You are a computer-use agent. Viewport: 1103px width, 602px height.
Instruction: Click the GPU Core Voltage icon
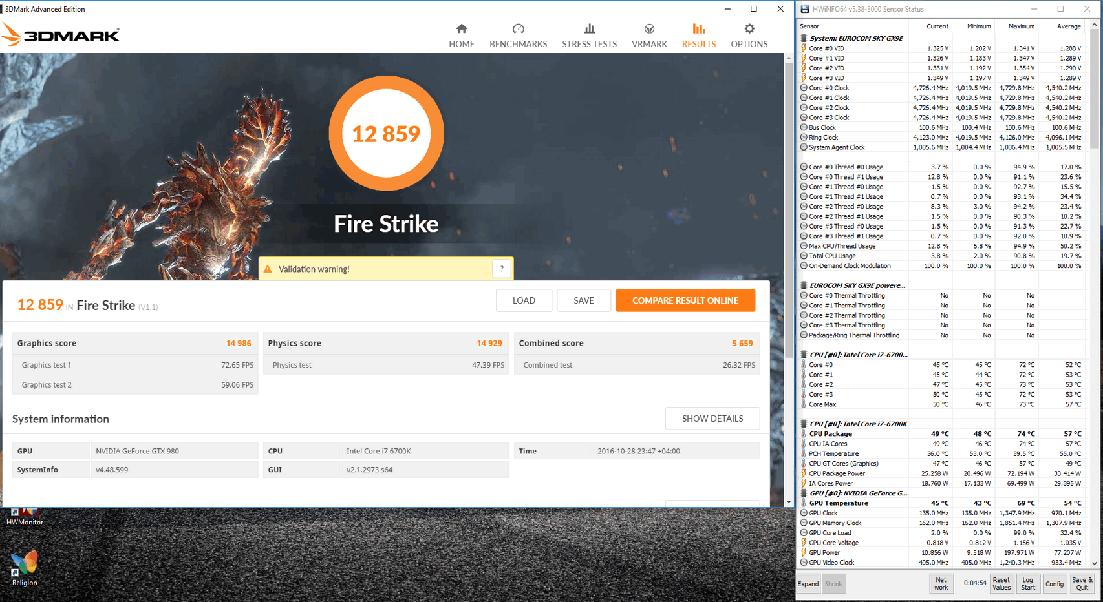pos(804,543)
